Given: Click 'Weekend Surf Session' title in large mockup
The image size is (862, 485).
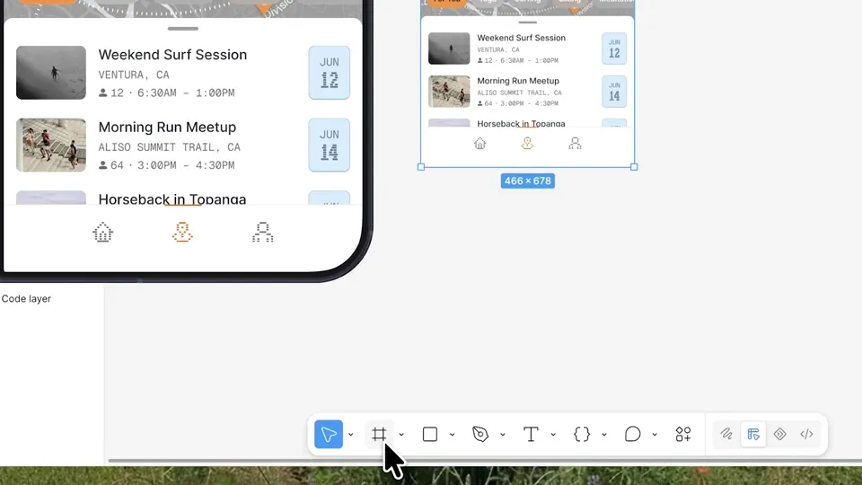Looking at the screenshot, I should pos(172,55).
